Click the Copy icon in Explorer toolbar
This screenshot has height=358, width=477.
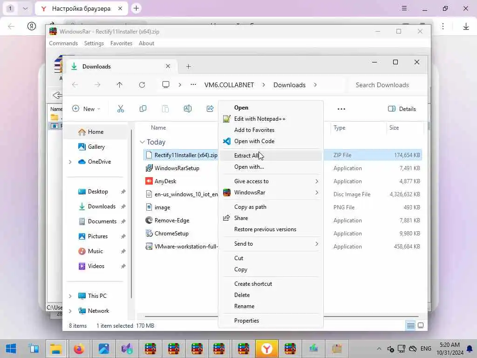[143, 109]
